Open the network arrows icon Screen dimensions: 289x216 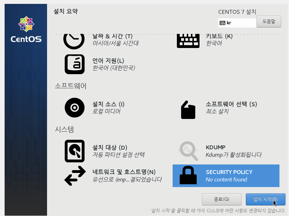(75, 176)
